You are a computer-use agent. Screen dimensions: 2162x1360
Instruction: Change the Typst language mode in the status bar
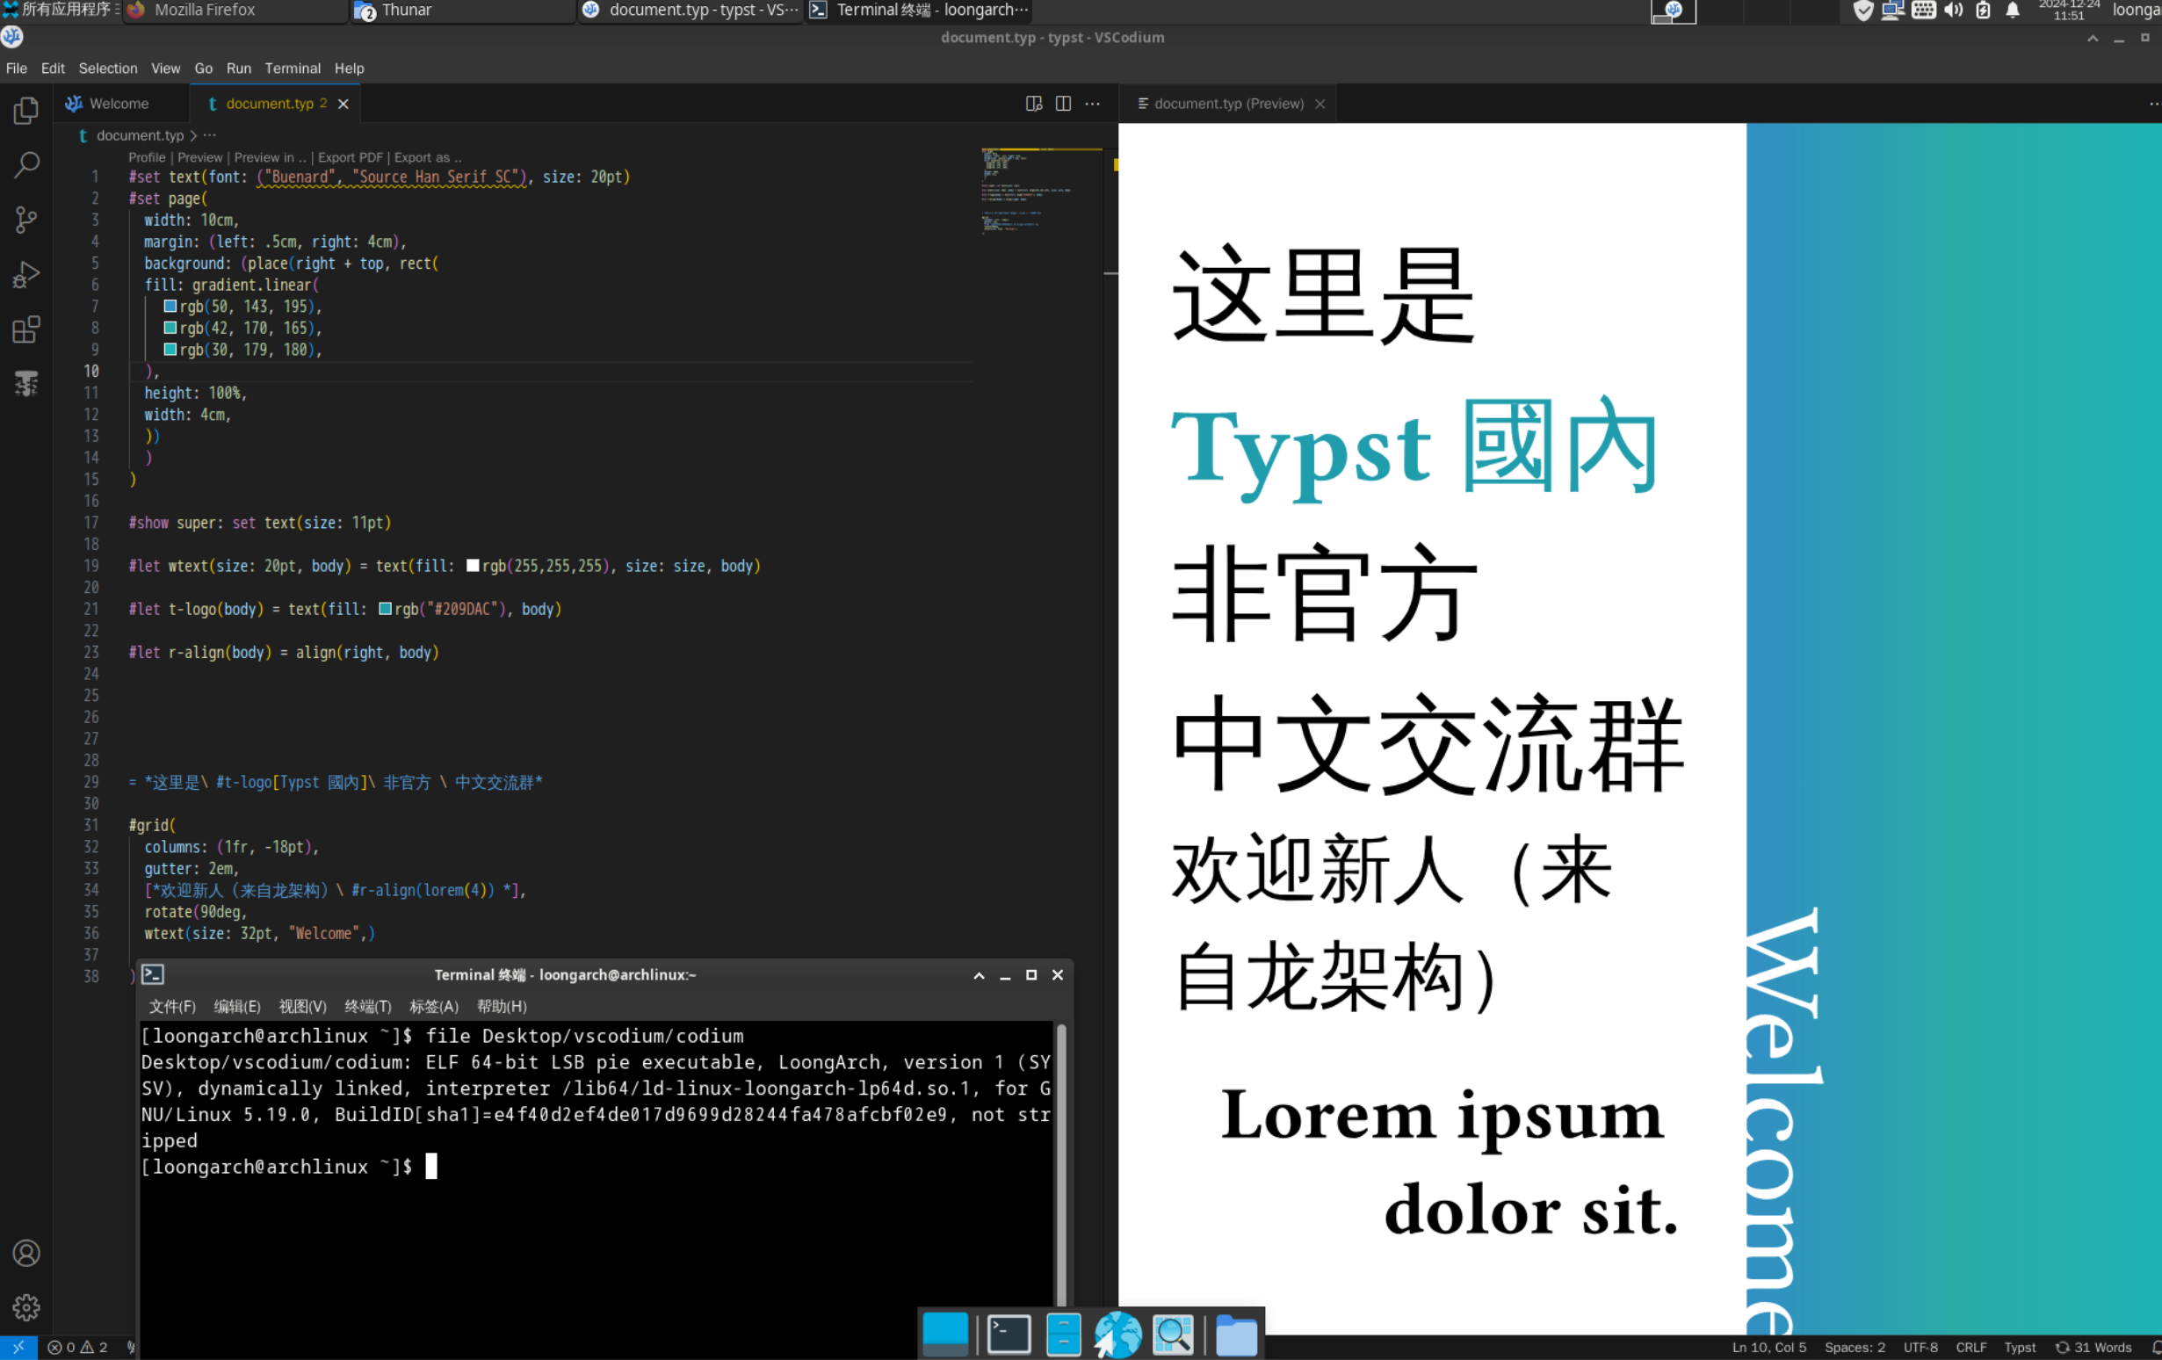2021,1348
